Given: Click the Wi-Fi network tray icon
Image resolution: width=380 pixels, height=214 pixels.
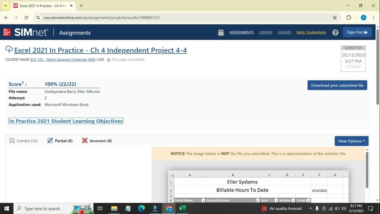Looking at the screenshot, I should (331, 208).
